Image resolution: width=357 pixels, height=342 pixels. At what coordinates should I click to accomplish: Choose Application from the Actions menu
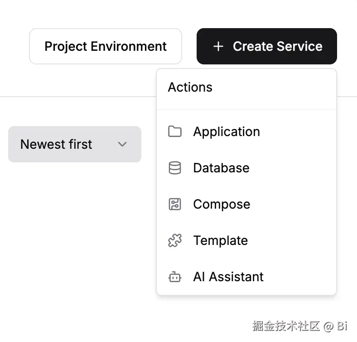tap(227, 132)
